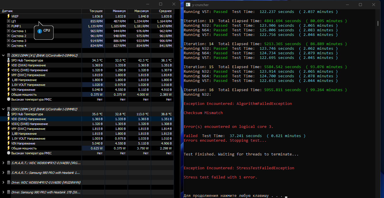Click the status icon of DIMM [#3] Высокая температура PMIC
Viewport: 384px width, 198px height.
click(x=8, y=153)
